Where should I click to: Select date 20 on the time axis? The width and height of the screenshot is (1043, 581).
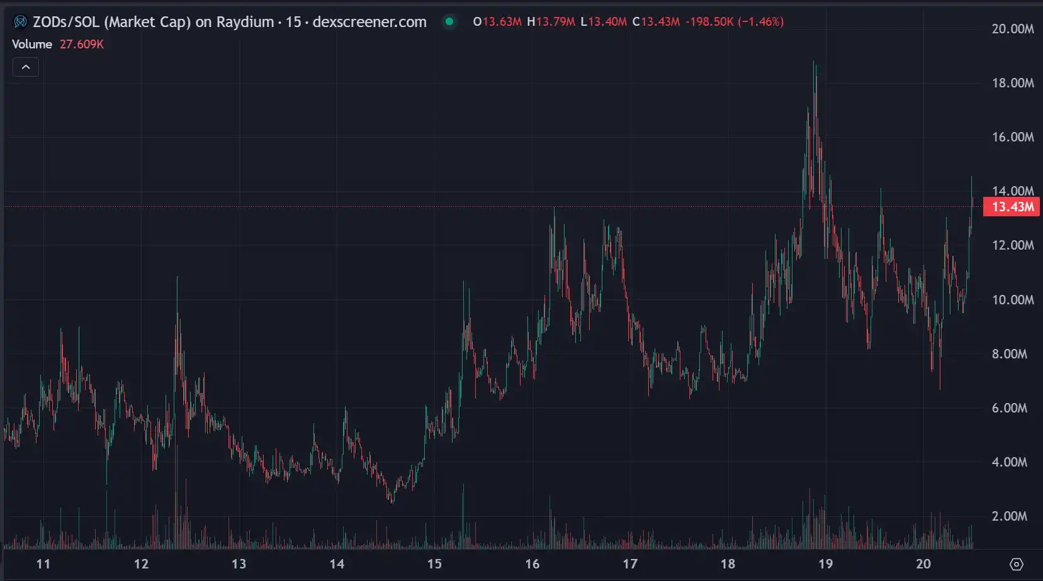923,564
